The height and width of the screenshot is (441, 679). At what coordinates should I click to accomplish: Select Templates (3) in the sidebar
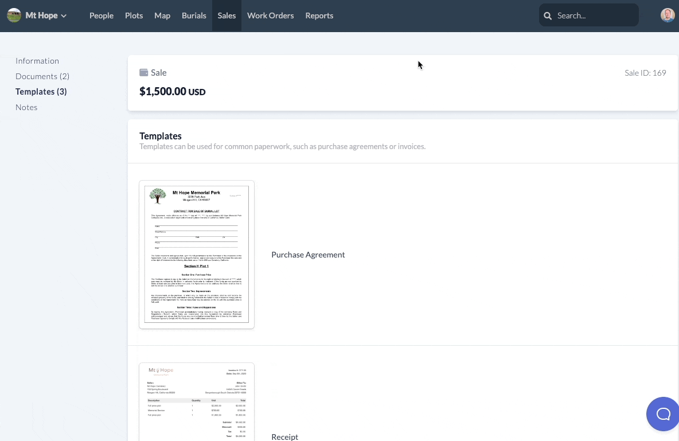point(41,91)
